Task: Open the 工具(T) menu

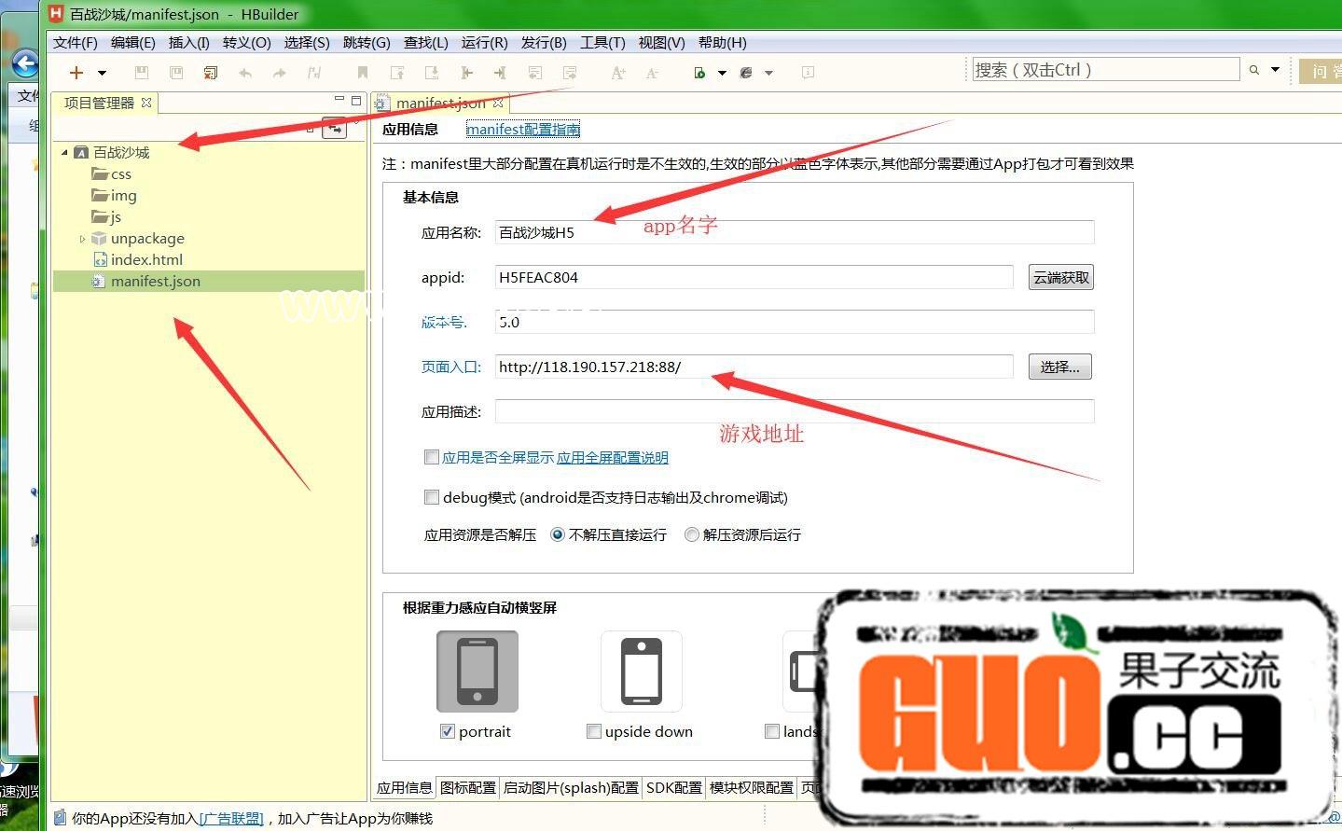Action: 603,43
